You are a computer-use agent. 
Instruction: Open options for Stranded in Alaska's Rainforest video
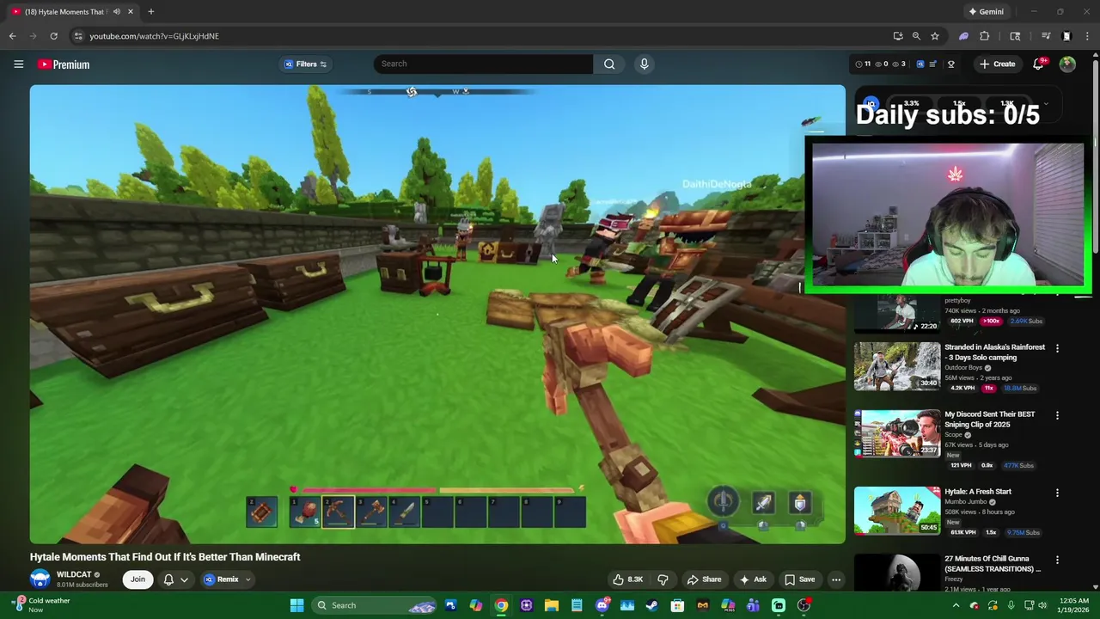[1057, 348]
